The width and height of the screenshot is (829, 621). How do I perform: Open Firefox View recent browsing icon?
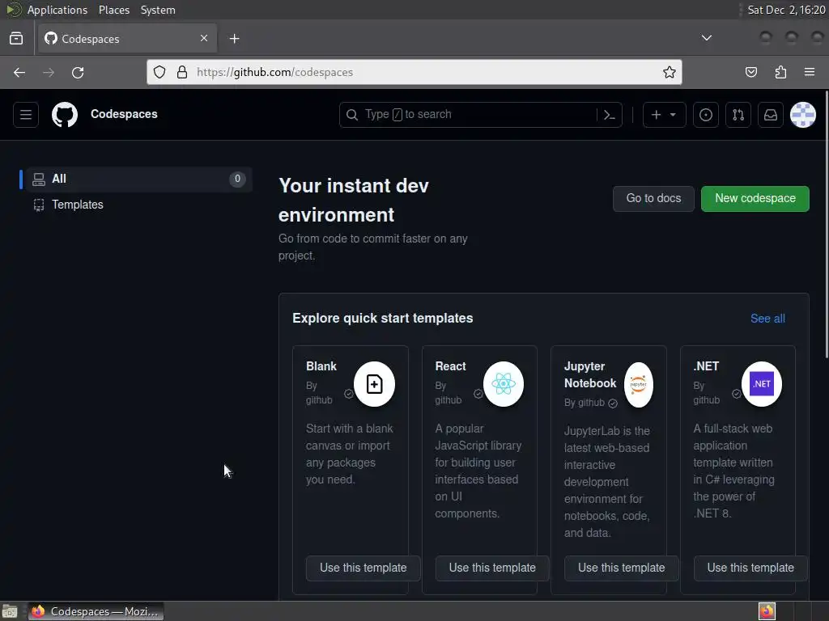tap(16, 39)
